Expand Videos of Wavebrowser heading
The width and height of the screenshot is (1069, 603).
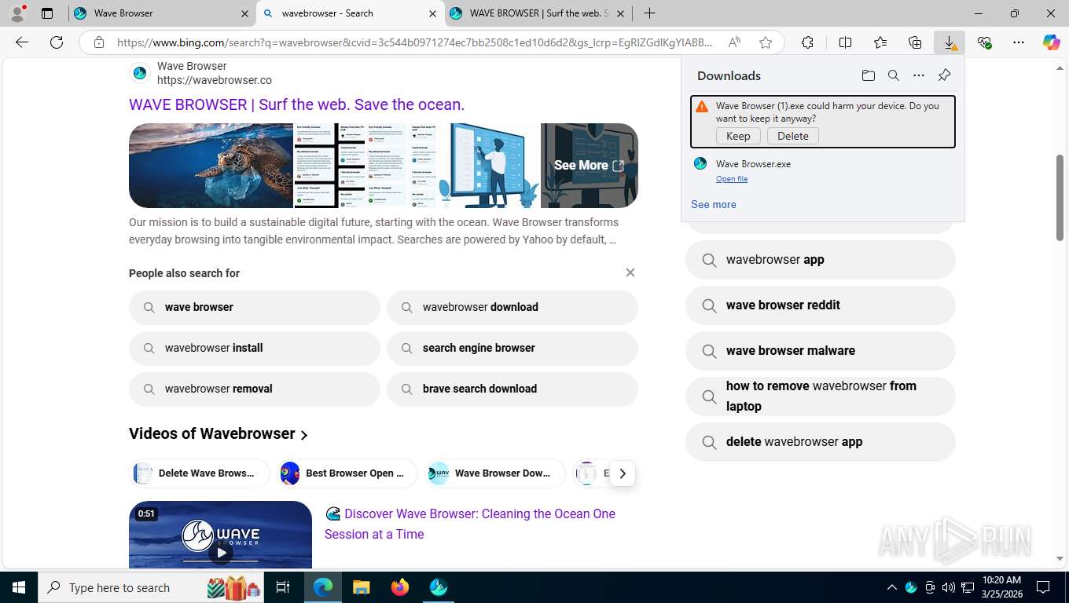219,433
